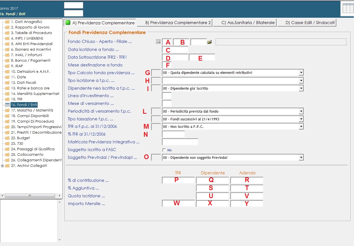
Task: Expand the Tipo tassazione f.p.c. dropdown list
Action: pos(301,119)
